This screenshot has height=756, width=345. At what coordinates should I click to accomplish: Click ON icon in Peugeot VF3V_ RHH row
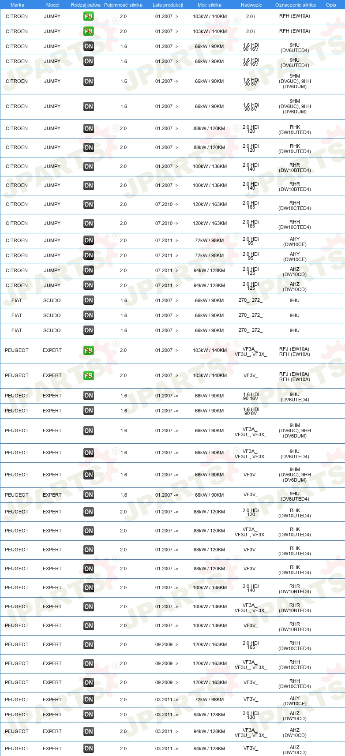(89, 682)
